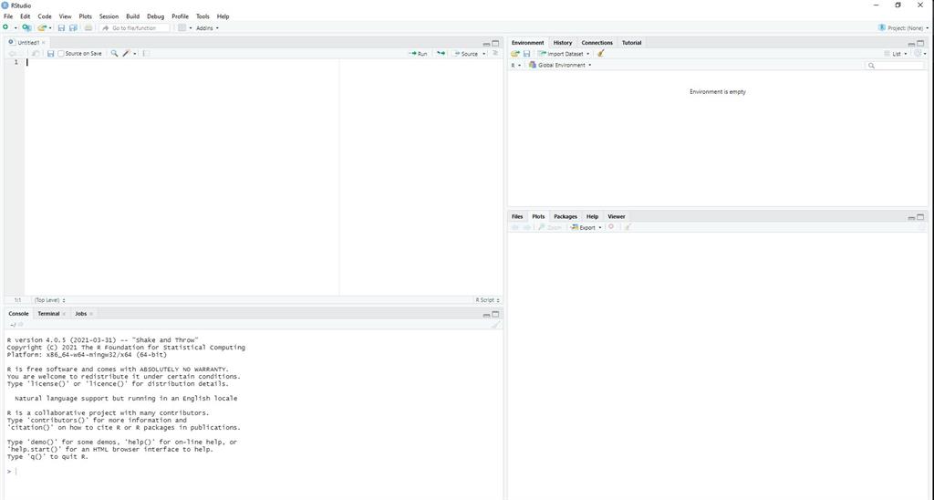Maximize the source editor pane
This screenshot has width=934, height=500.
tap(495, 44)
